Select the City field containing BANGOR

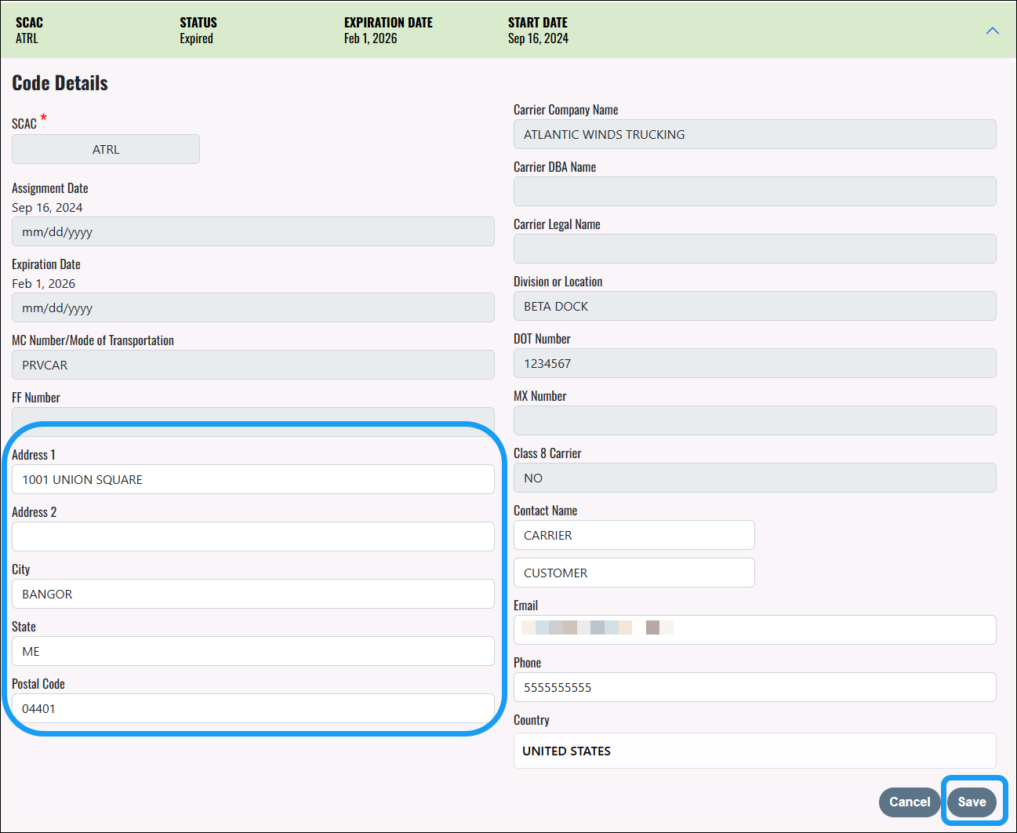click(252, 594)
